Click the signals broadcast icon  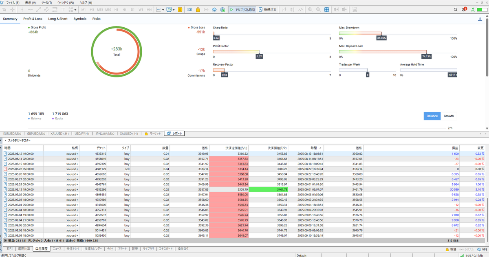click(x=206, y=9)
